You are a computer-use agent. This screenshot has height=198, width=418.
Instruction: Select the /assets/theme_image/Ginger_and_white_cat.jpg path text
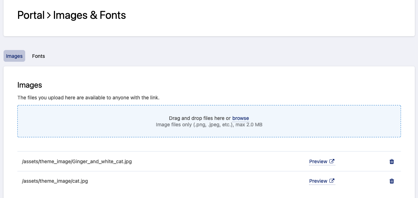click(x=77, y=161)
